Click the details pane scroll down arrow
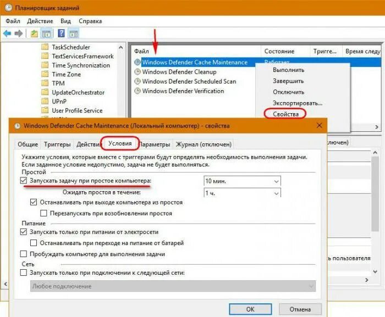 [375, 271]
